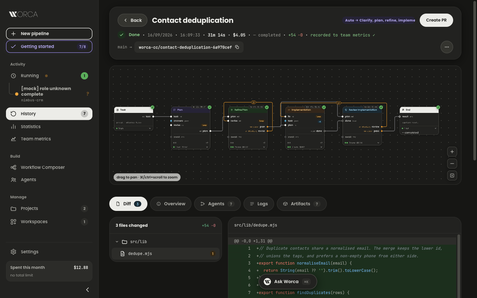Screen dimensions: 477x298
Task: Click Create PR
Action: pyautogui.click(x=436, y=20)
